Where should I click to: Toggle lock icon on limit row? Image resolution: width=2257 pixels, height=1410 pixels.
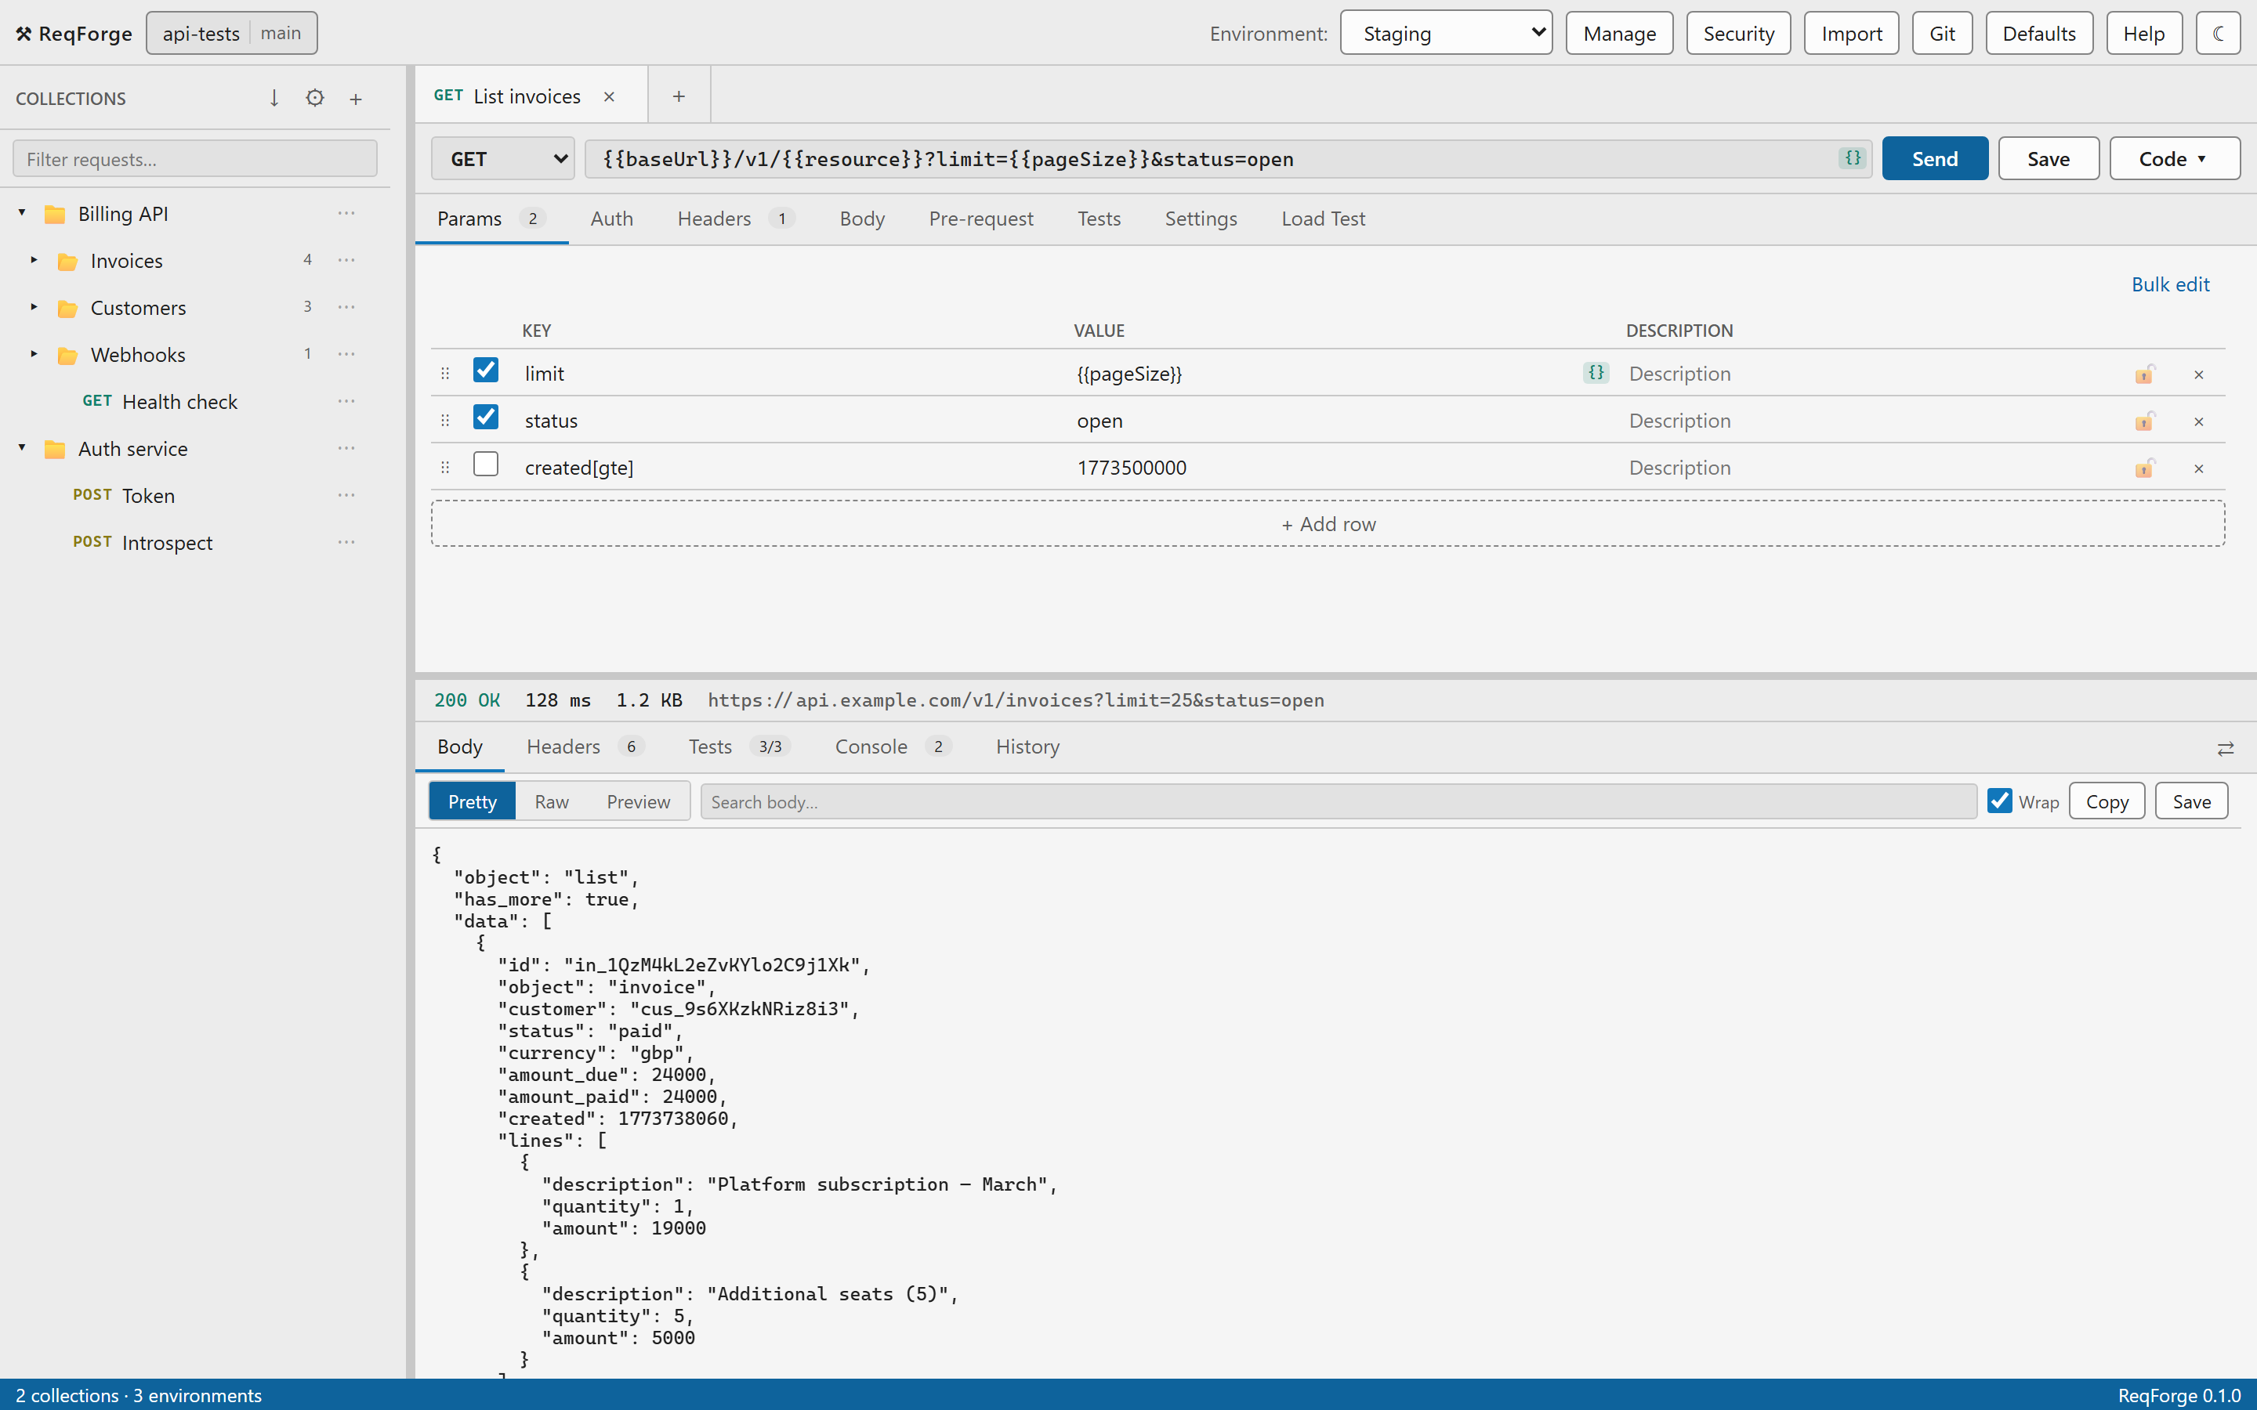(x=2144, y=374)
